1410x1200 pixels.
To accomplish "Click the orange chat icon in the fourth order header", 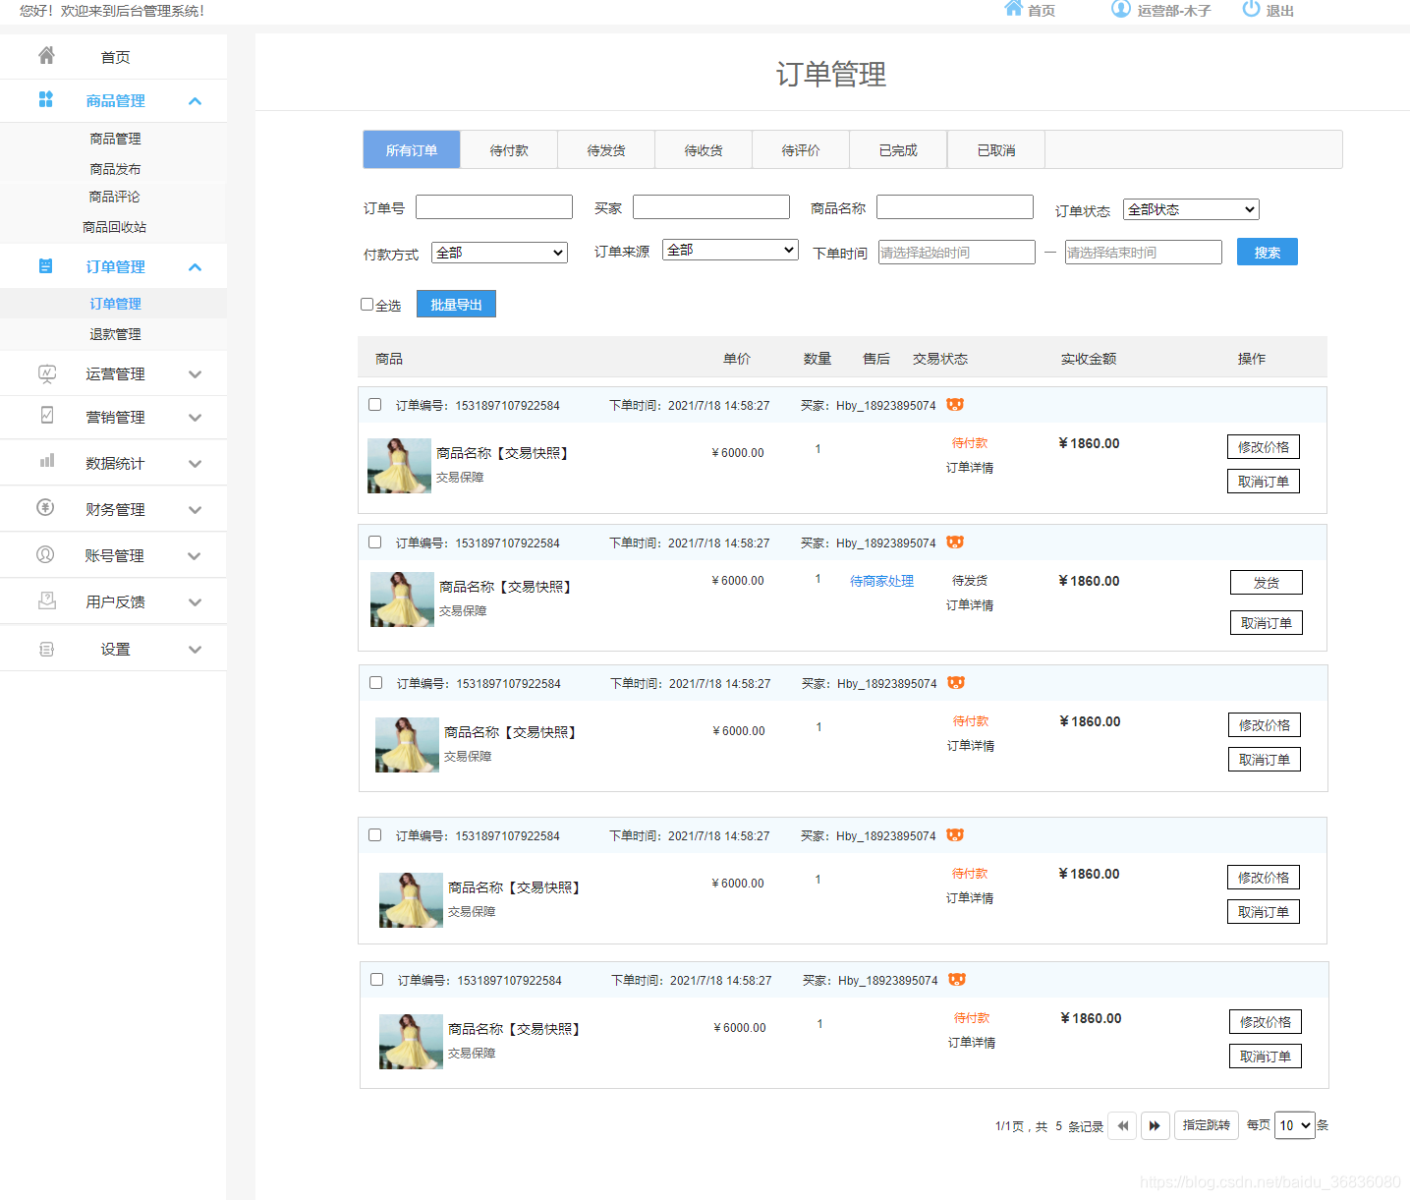I will click(x=955, y=834).
